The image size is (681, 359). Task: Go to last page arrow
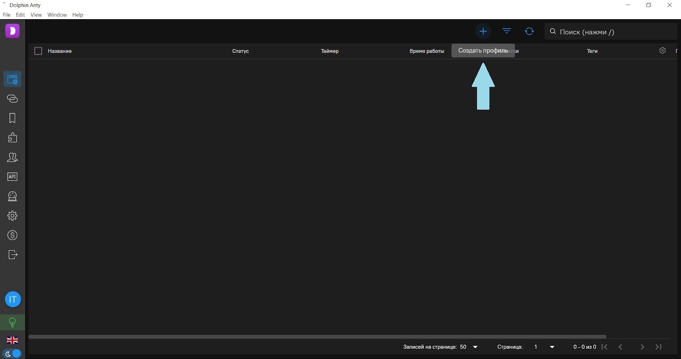tap(658, 347)
